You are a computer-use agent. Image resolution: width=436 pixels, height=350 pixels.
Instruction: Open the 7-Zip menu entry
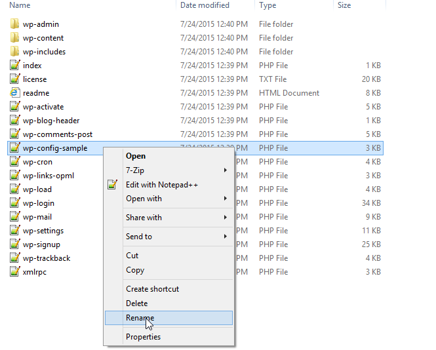(168, 170)
